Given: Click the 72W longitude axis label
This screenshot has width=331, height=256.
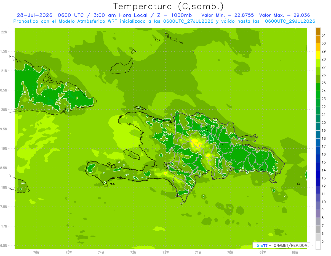Looking at the screenshot, I should [x=165, y=252].
